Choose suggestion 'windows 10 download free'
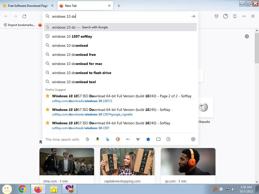Viewport: 259px width, 194px height. (120, 55)
